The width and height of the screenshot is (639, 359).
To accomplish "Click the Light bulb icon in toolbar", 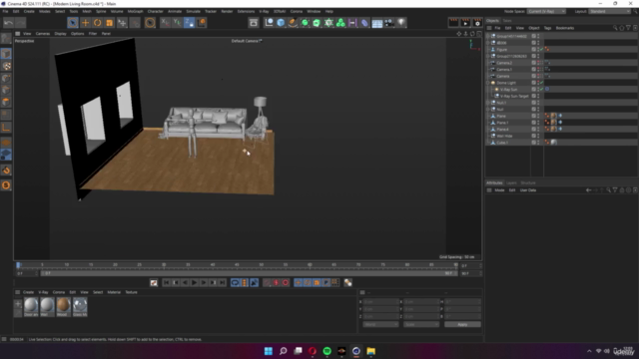I will 401,23.
